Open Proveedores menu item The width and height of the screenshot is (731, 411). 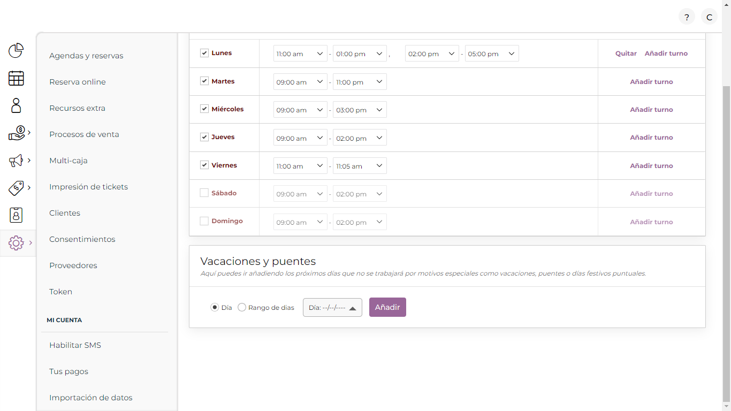click(73, 265)
